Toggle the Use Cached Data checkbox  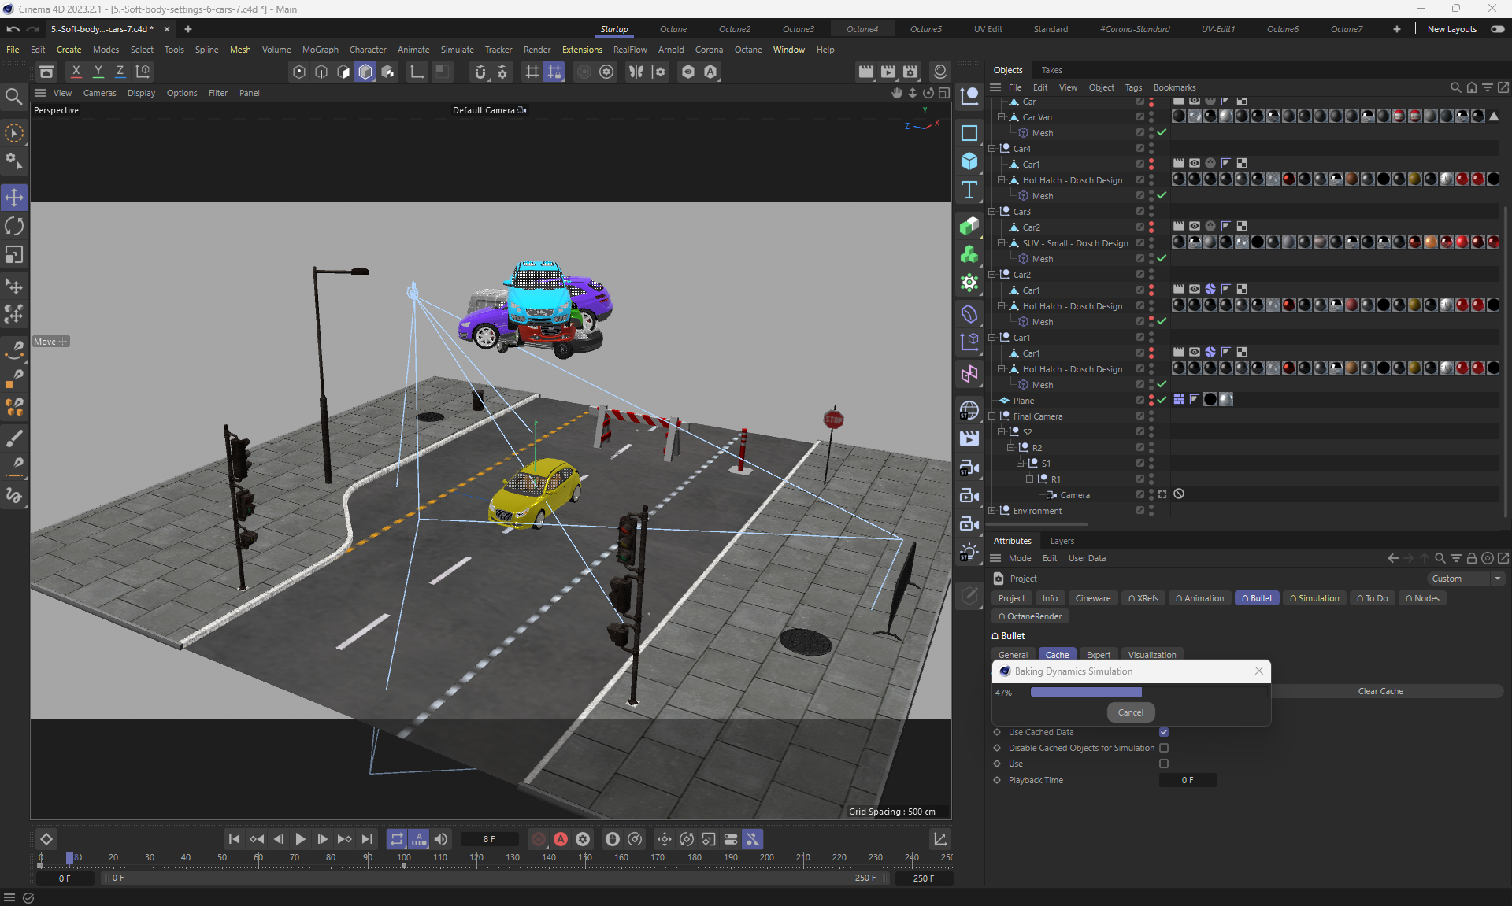pos(1164,732)
